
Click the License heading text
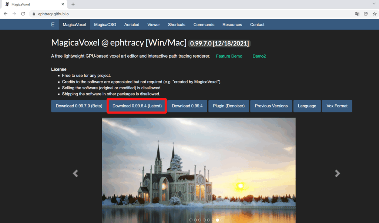59,69
